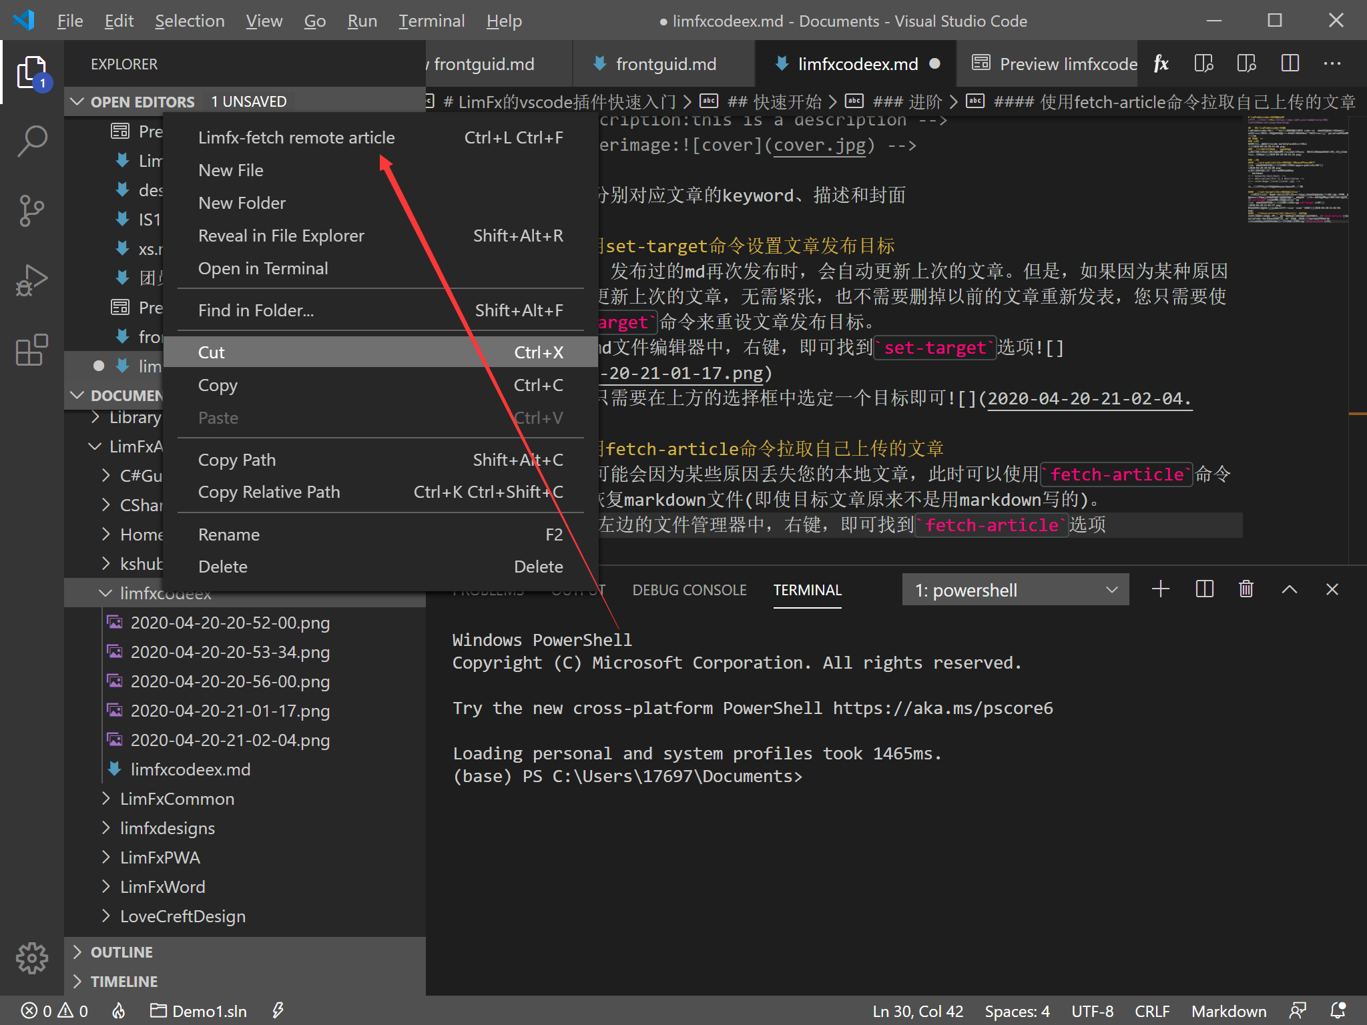Switch to second frontguid.md tab
This screenshot has height=1025, width=1367.
point(664,64)
